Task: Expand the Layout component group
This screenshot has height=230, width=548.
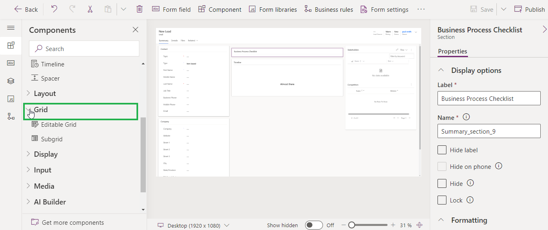Action: point(45,94)
